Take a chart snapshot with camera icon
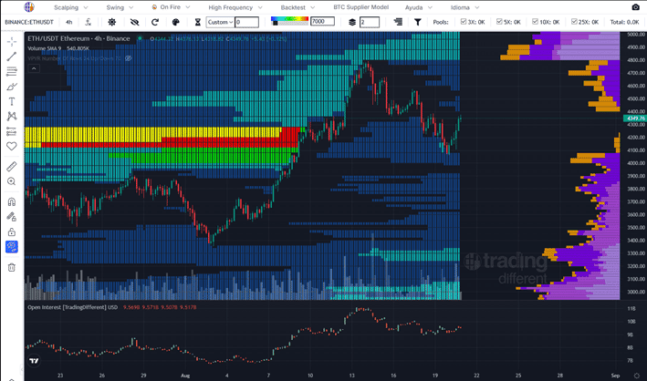This screenshot has width=647, height=381. point(635,7)
